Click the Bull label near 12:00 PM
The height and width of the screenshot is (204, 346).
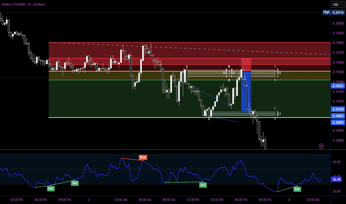pyautogui.click(x=203, y=185)
